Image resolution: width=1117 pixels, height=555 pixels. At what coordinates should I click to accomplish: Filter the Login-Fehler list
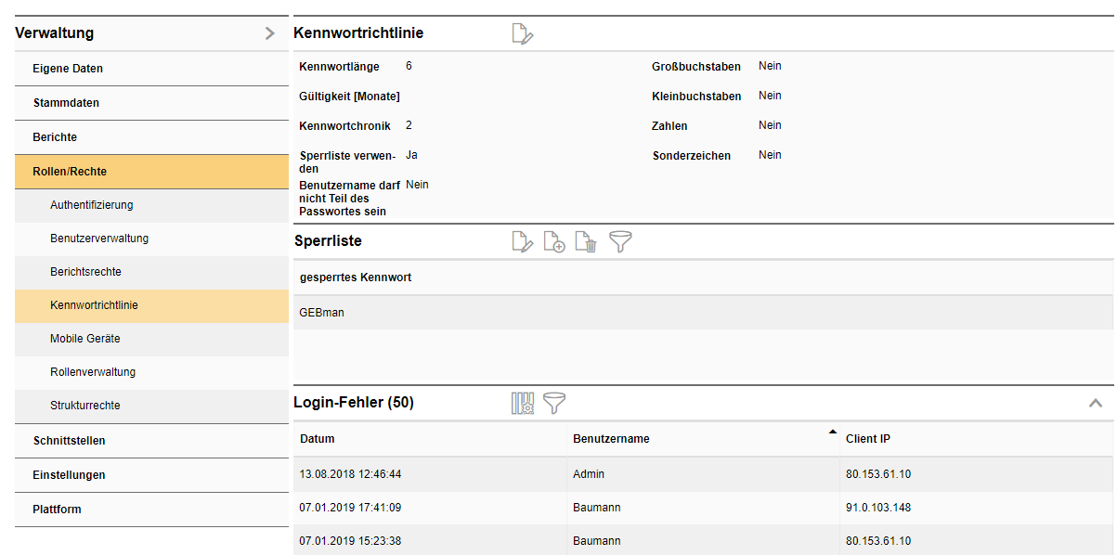[x=552, y=403]
